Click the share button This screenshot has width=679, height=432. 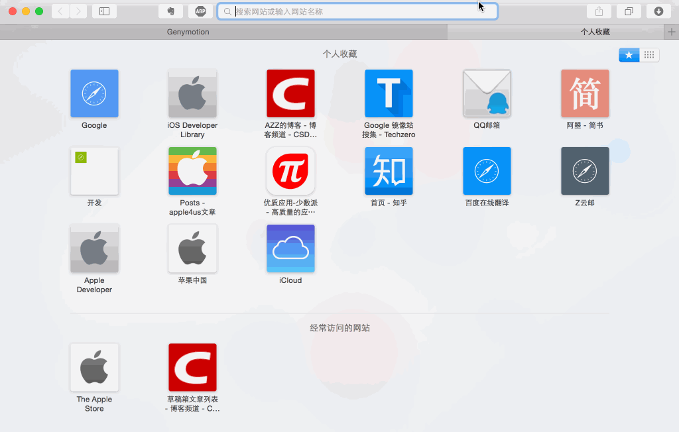coord(599,11)
